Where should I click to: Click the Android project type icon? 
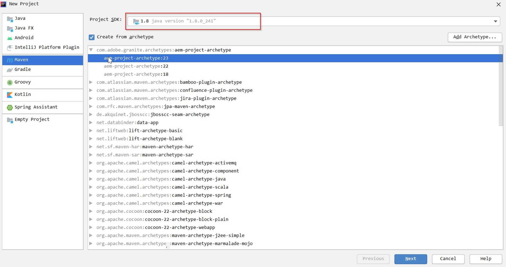10,38
